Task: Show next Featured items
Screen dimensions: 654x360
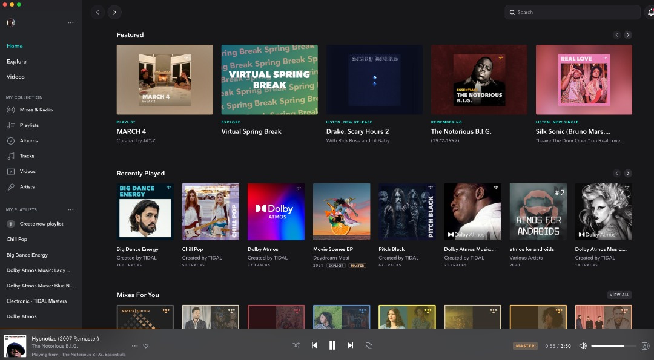Action: pos(628,35)
